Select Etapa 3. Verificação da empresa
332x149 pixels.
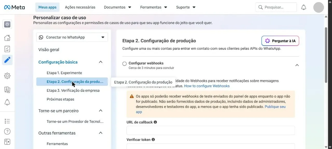pos(73,90)
